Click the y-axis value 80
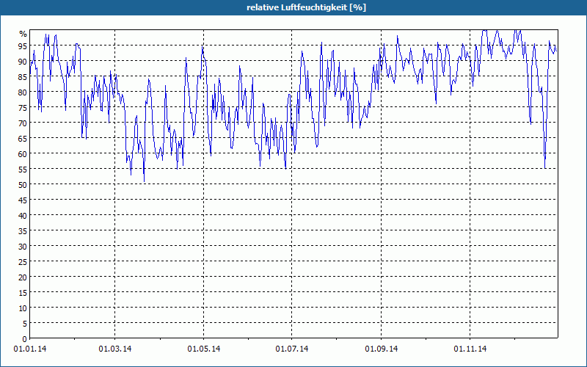This screenshot has width=587, height=367. (23, 92)
